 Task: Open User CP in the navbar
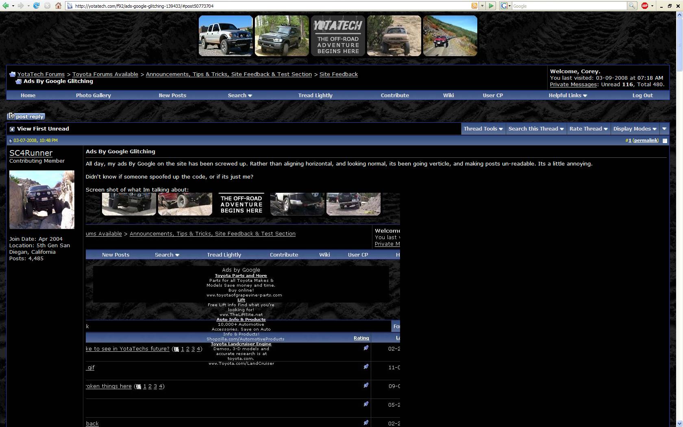[493, 95]
